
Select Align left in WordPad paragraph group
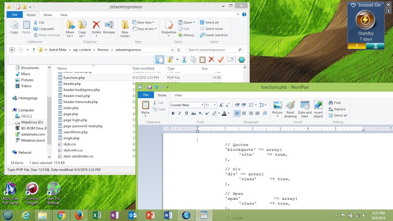point(237,114)
